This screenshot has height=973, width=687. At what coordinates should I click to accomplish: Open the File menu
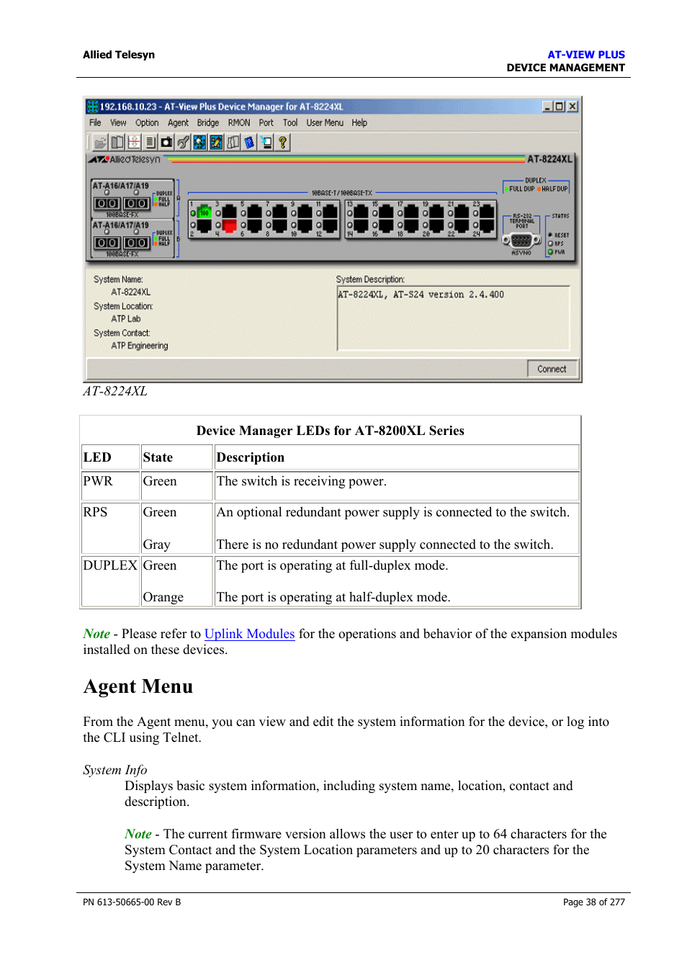coord(95,123)
